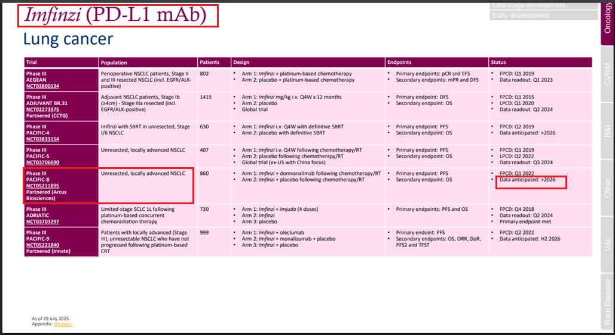Image resolution: width=615 pixels, height=335 pixels.
Task: Go to the V&I side tab
Action: point(608,245)
